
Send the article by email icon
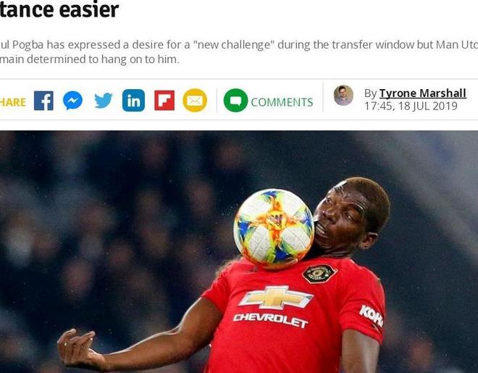point(195,100)
